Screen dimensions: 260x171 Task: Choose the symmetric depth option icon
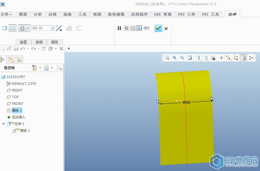point(22,28)
